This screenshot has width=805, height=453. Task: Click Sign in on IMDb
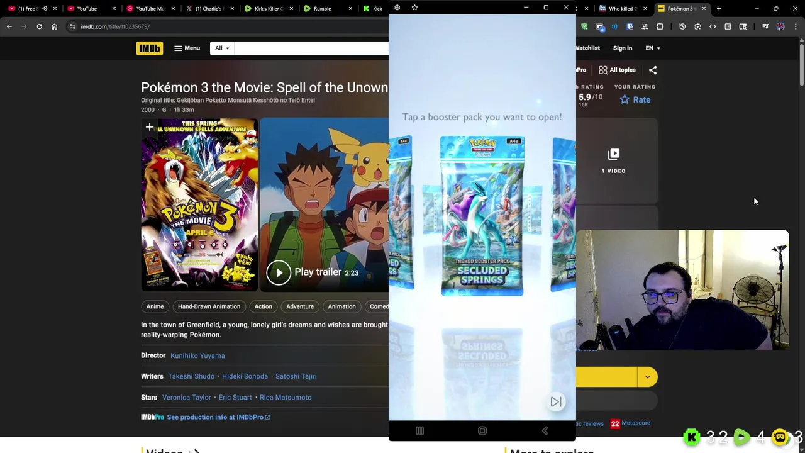(x=623, y=48)
